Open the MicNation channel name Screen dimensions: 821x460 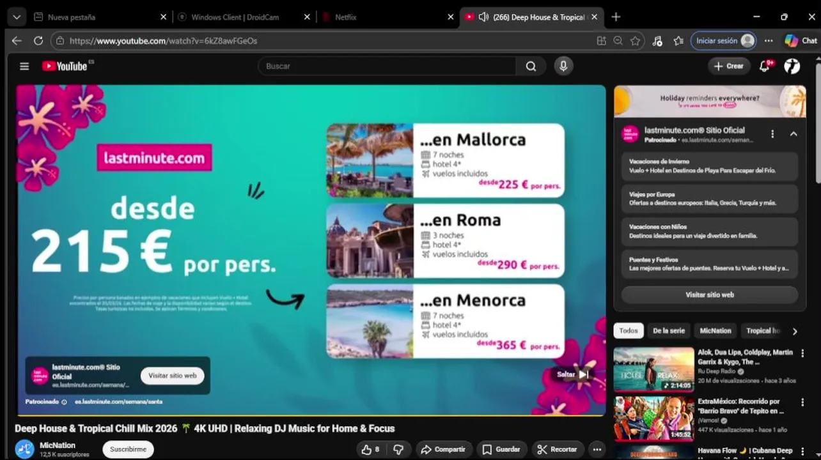(x=58, y=445)
